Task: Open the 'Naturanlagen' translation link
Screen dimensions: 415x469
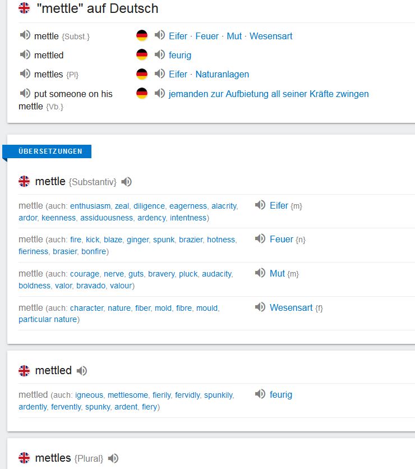Action: (x=222, y=74)
